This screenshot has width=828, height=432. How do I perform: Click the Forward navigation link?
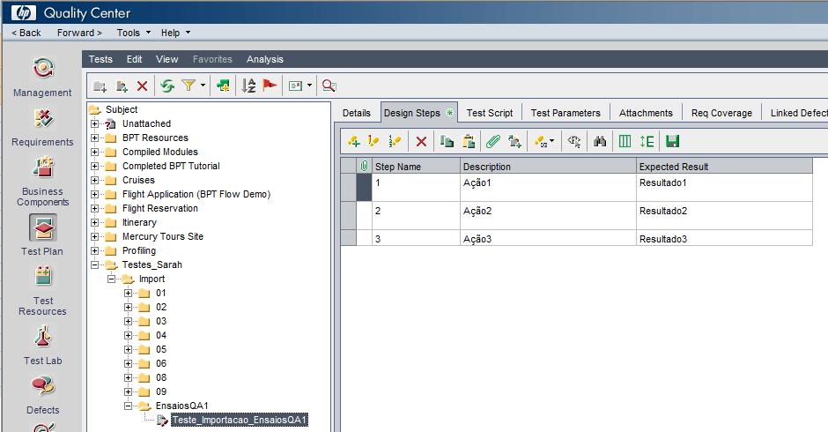coord(79,33)
